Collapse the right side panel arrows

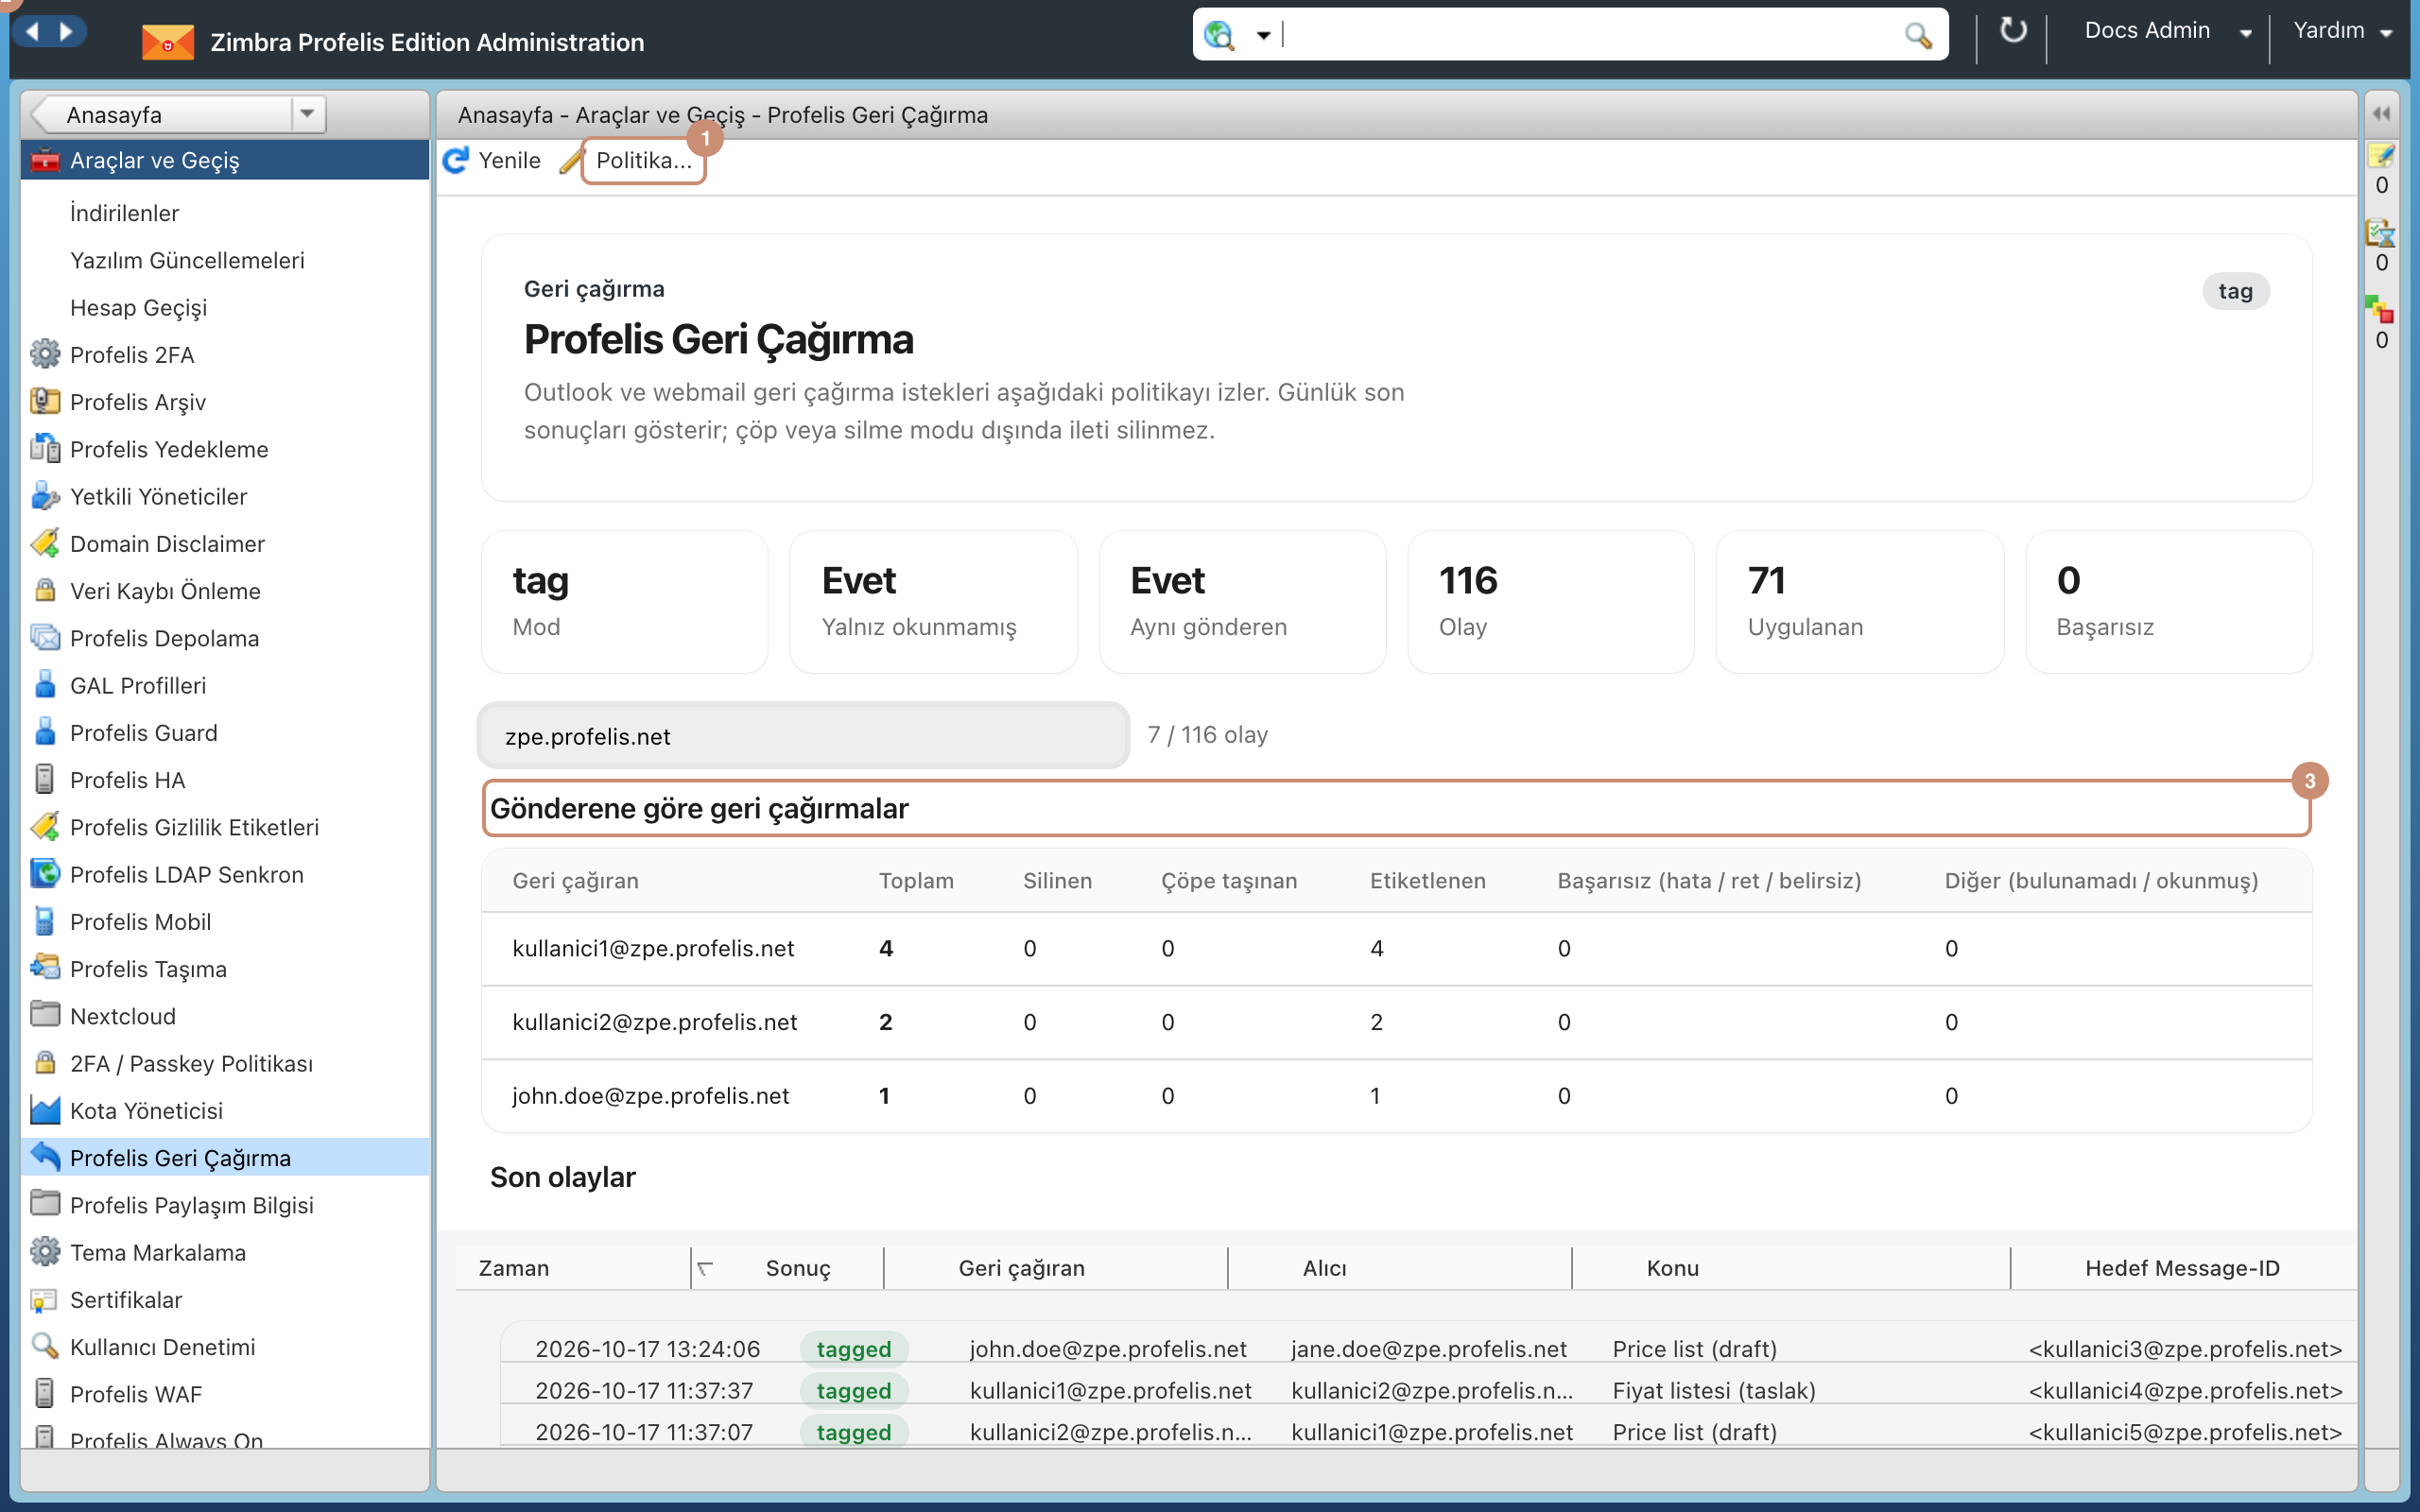click(2381, 114)
